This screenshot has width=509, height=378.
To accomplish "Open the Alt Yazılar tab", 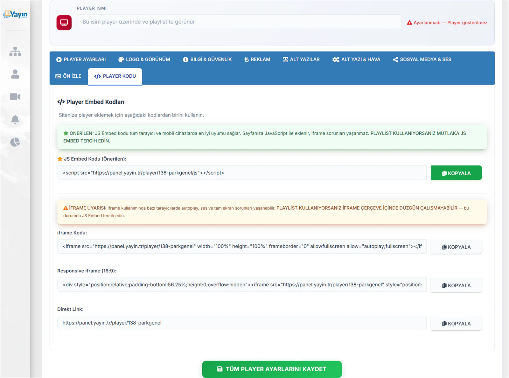I will (x=301, y=59).
